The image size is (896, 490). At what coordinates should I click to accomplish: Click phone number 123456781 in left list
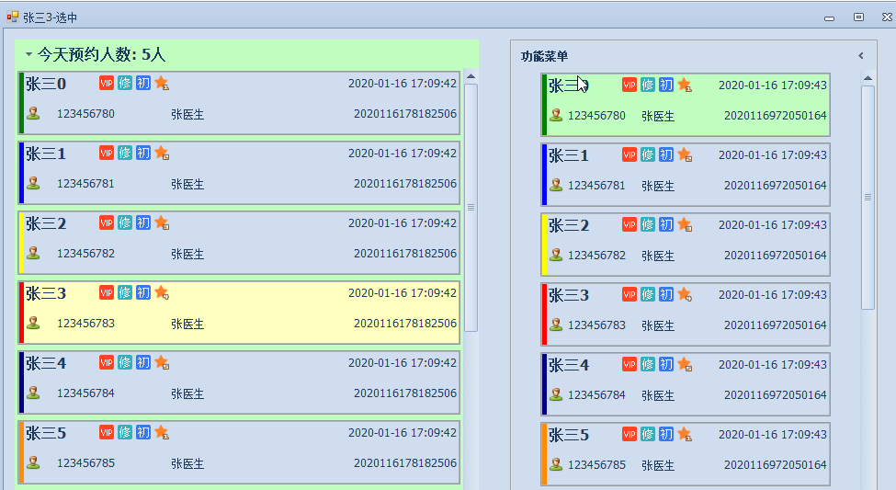tap(85, 184)
